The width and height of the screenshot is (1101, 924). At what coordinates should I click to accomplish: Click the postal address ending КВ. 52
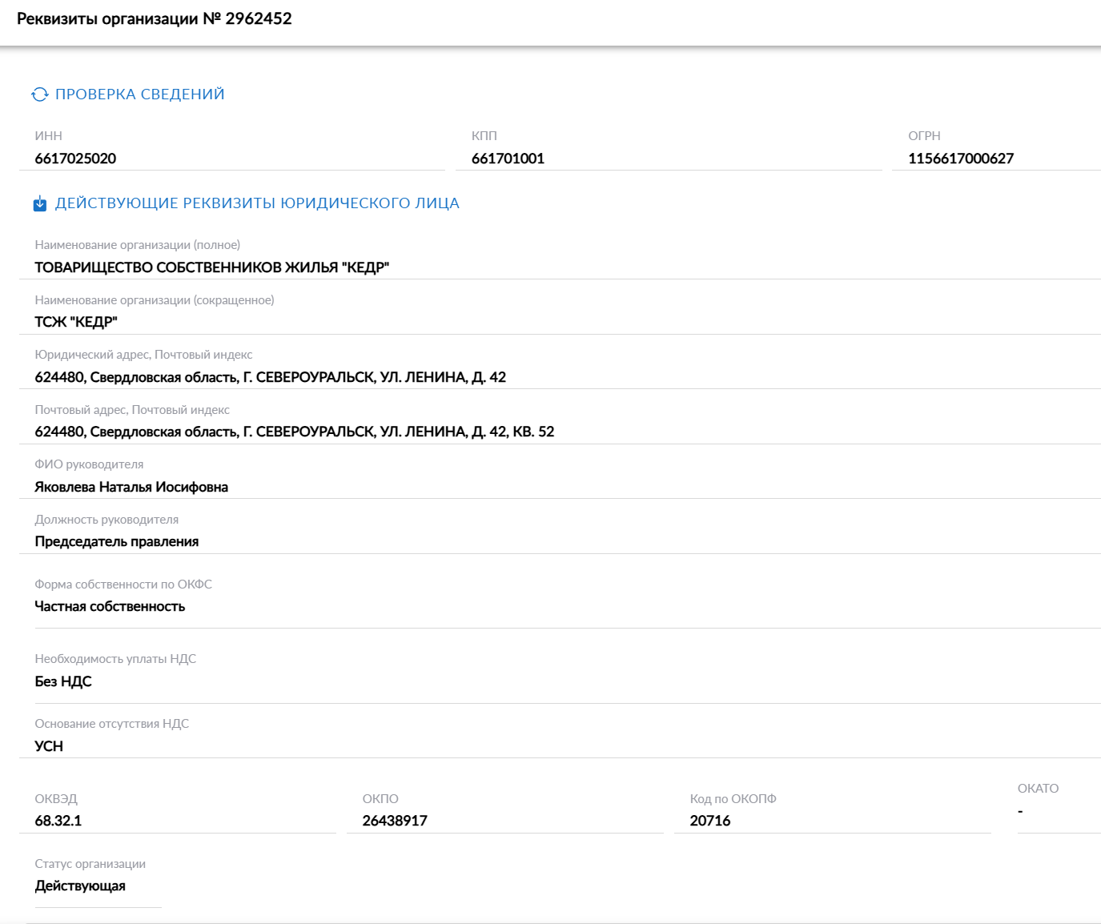[x=295, y=432]
